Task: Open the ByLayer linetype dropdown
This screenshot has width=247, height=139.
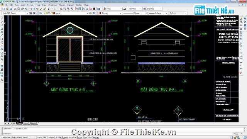Action: tap(135, 13)
